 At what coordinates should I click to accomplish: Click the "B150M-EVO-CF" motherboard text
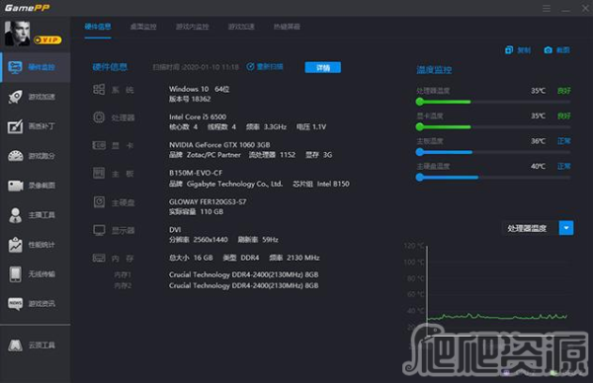pyautogui.click(x=196, y=173)
